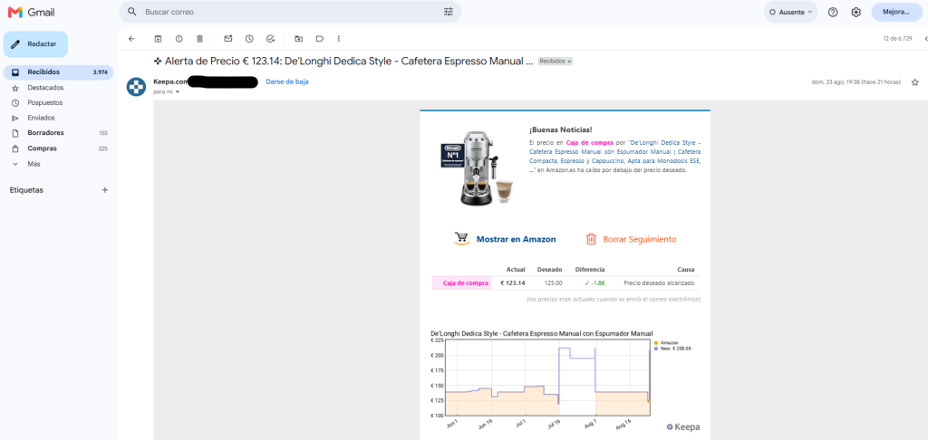928x440 pixels.
Task: Remove Recibidos label from email
Action: coord(569,62)
